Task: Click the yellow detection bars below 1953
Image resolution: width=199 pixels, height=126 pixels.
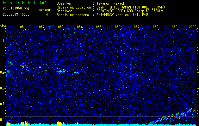Action: coord(59,123)
